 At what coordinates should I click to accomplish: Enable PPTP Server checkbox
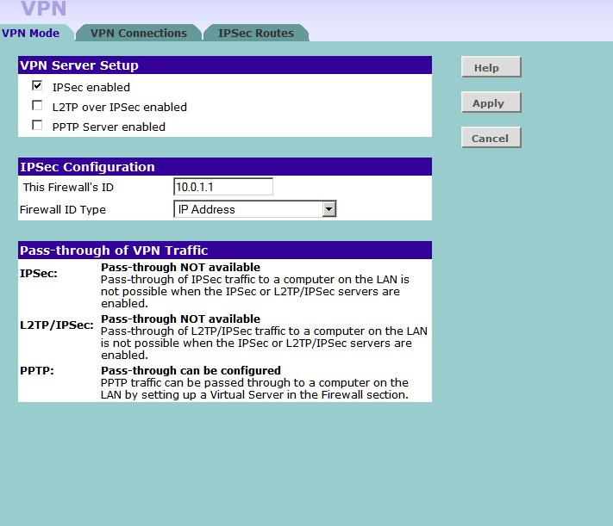(37, 126)
